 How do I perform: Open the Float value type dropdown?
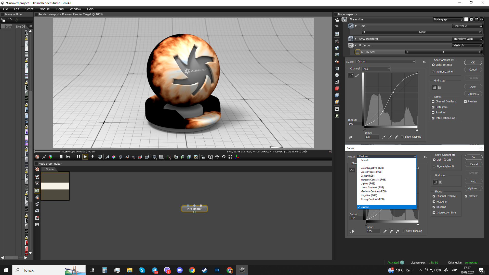pos(467,26)
